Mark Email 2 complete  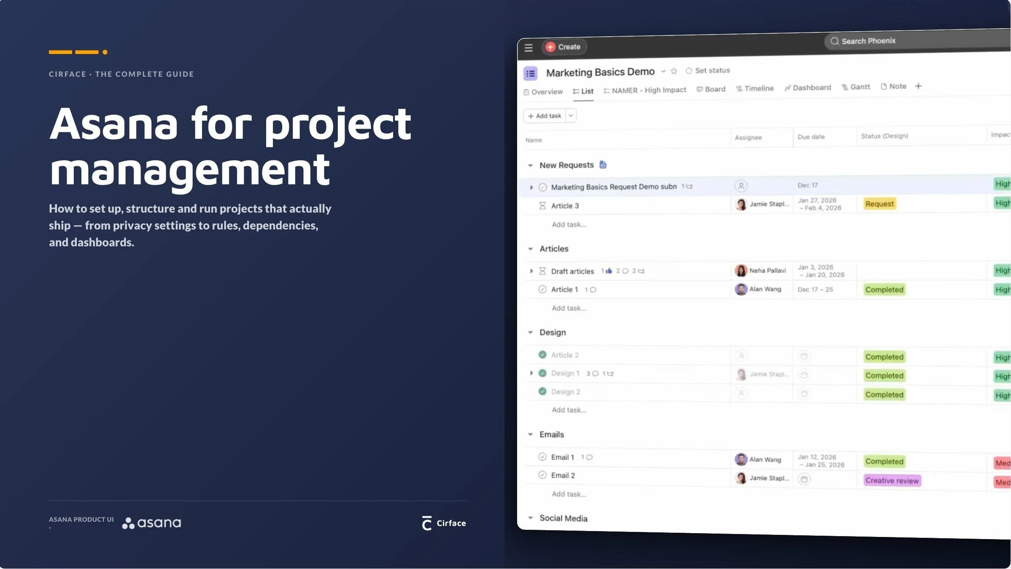(542, 475)
